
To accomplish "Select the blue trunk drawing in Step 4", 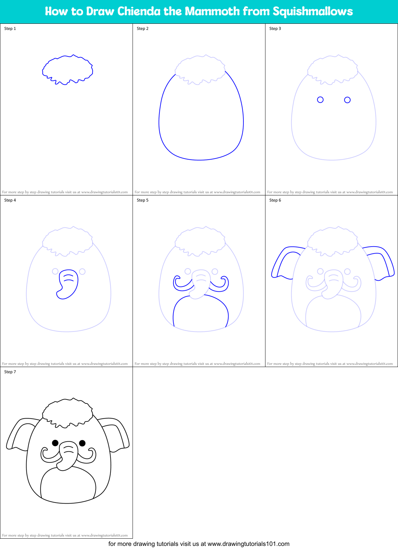I will click(x=67, y=284).
